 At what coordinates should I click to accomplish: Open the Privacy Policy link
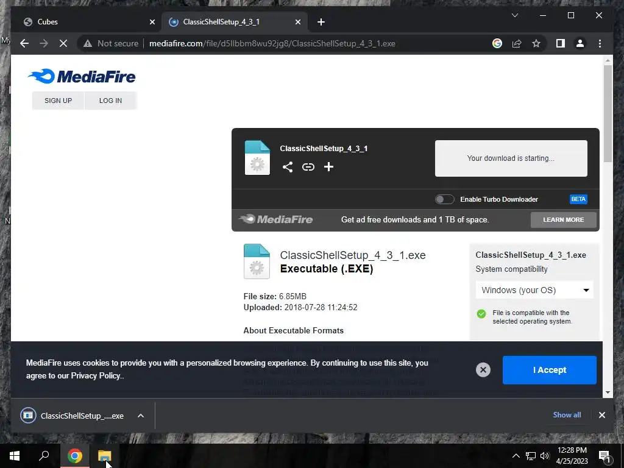click(x=96, y=375)
